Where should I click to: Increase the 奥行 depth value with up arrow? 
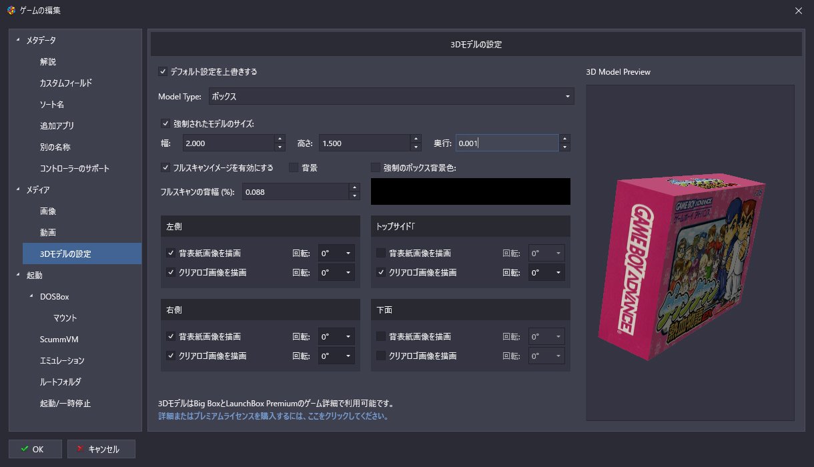[564, 139]
